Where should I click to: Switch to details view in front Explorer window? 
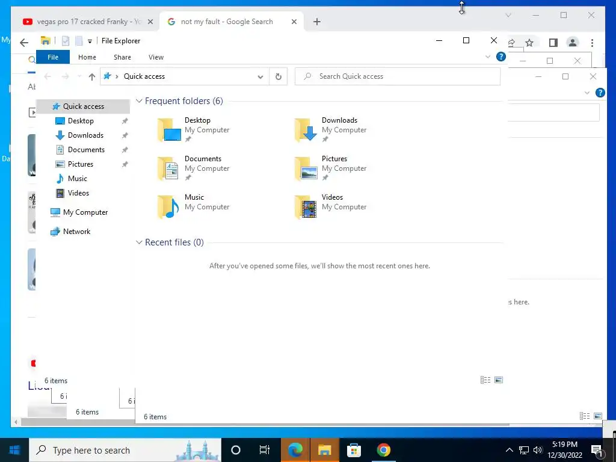[x=485, y=380]
